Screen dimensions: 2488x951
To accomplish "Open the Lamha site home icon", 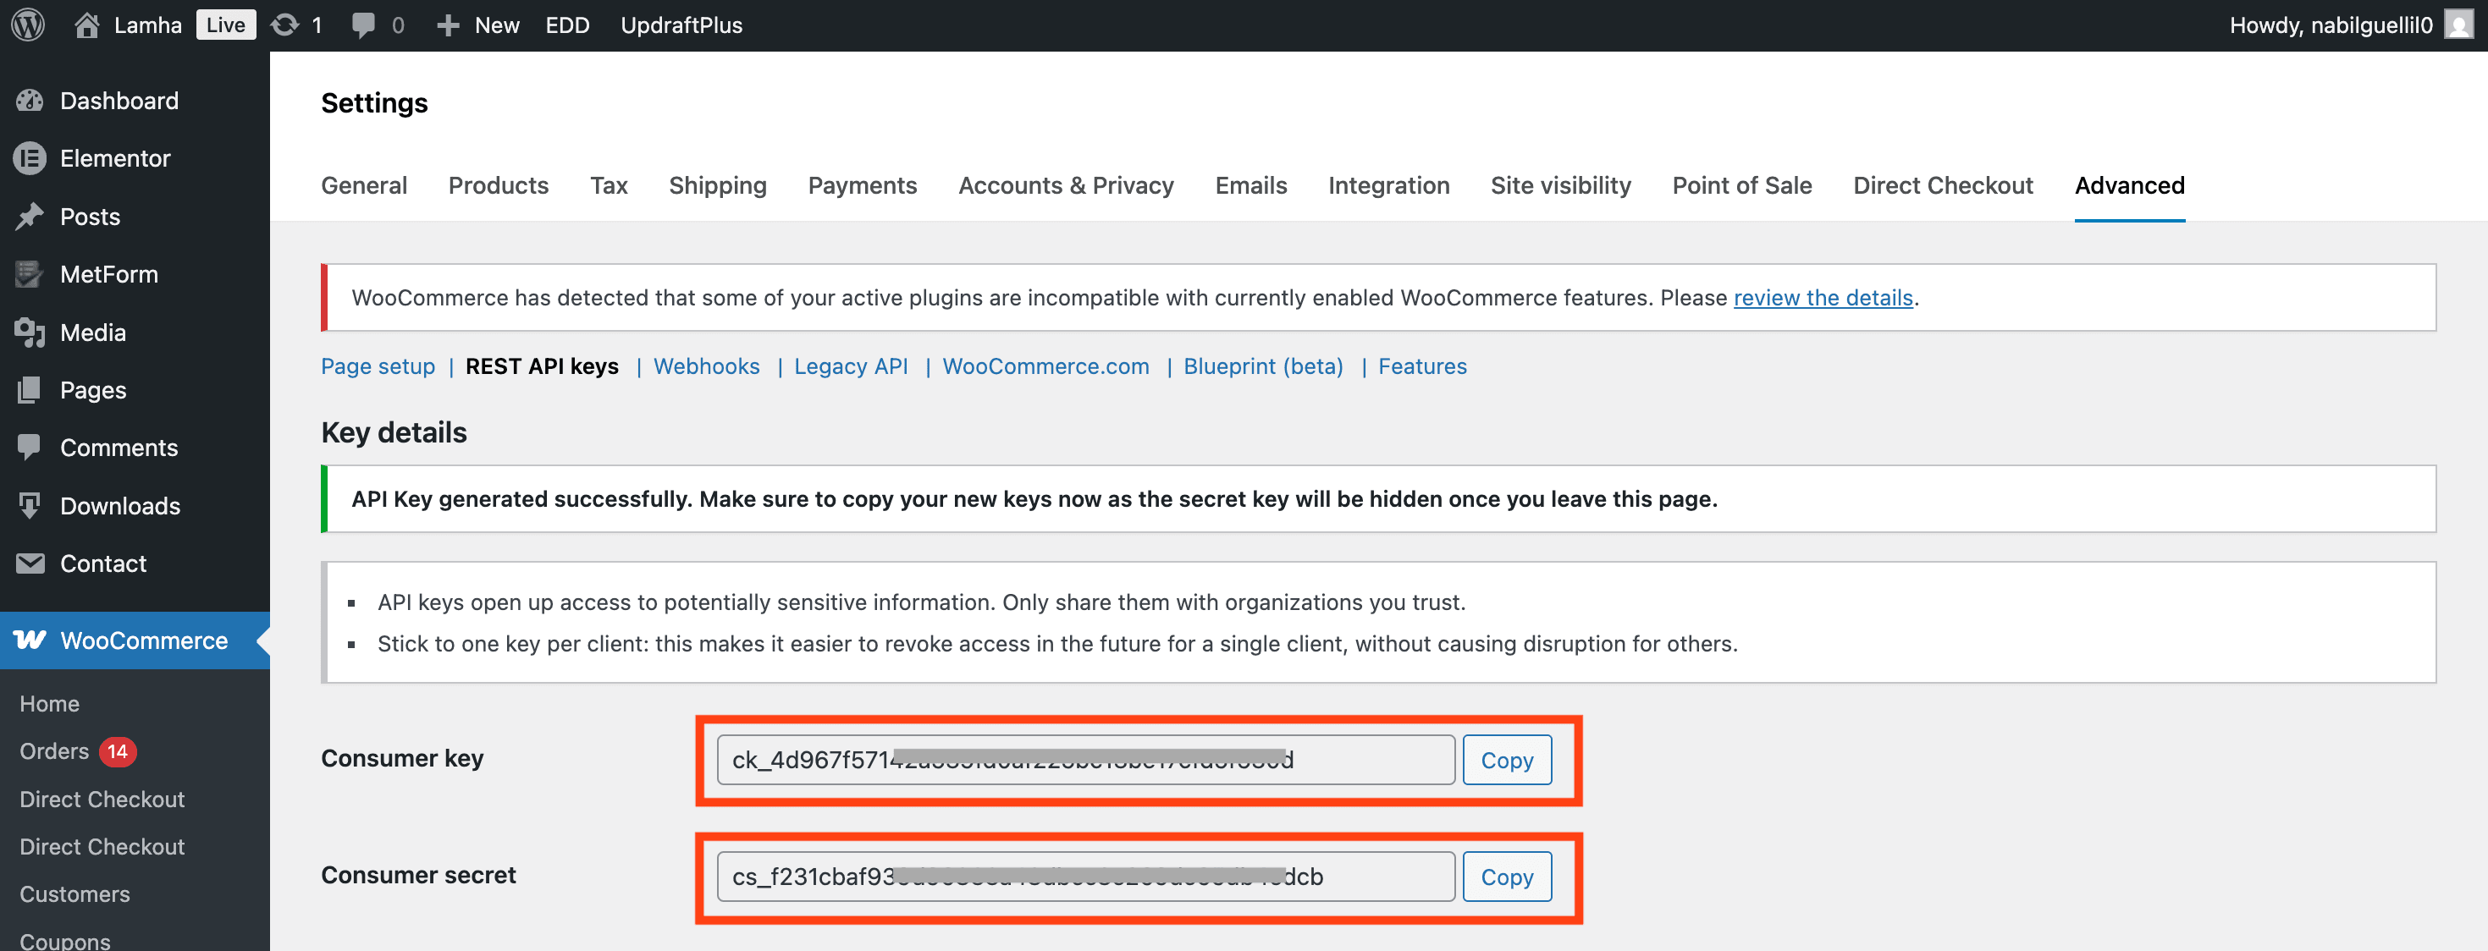I will point(87,25).
